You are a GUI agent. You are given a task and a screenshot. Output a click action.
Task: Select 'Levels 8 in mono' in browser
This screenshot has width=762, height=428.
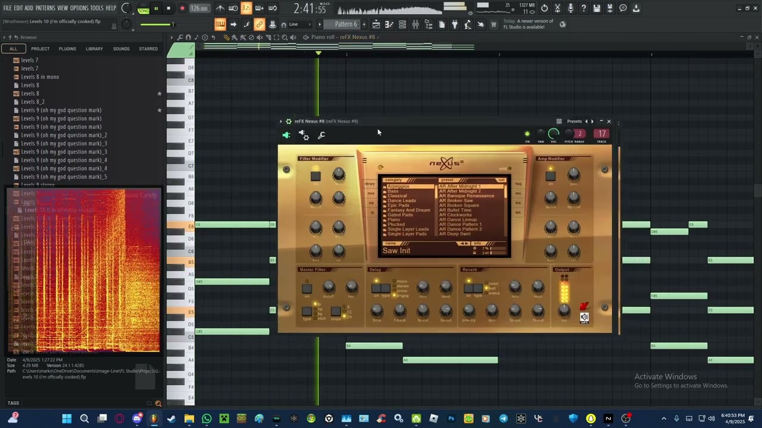click(x=40, y=77)
